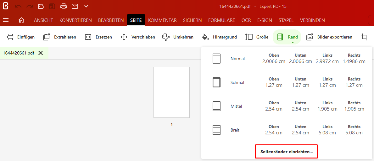The image size is (374, 161).
Task: Click the Breit Rechts value 5.08 cm
Action: pyautogui.click(x=354, y=133)
